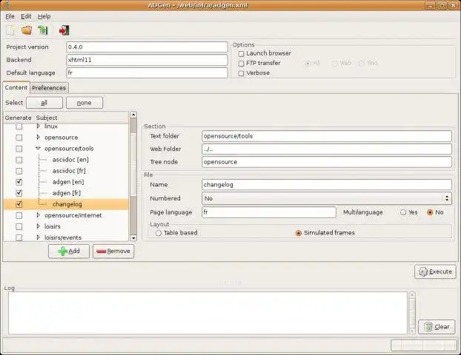Click the New document toolbar icon

pos(11,30)
